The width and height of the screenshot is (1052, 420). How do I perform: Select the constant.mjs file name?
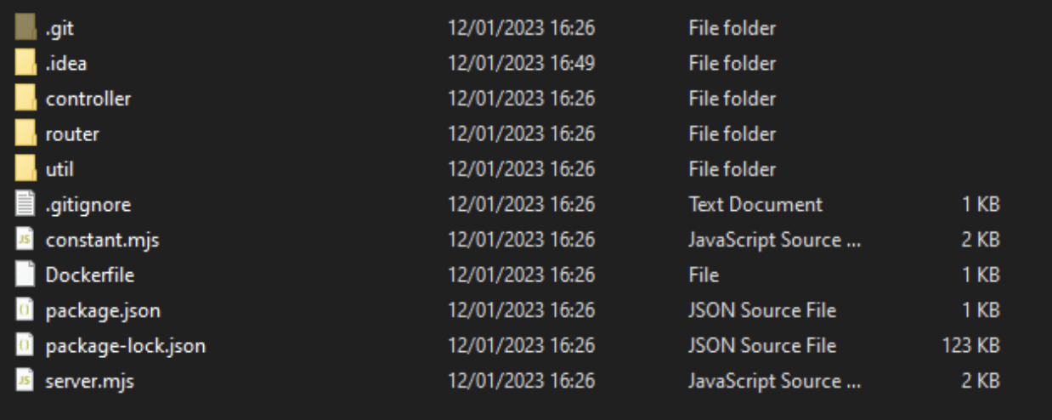coord(102,240)
